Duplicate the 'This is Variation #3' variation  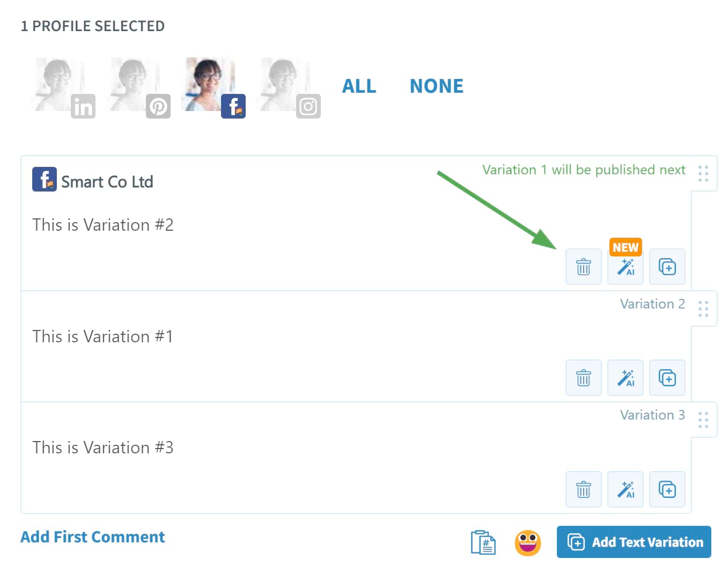667,489
